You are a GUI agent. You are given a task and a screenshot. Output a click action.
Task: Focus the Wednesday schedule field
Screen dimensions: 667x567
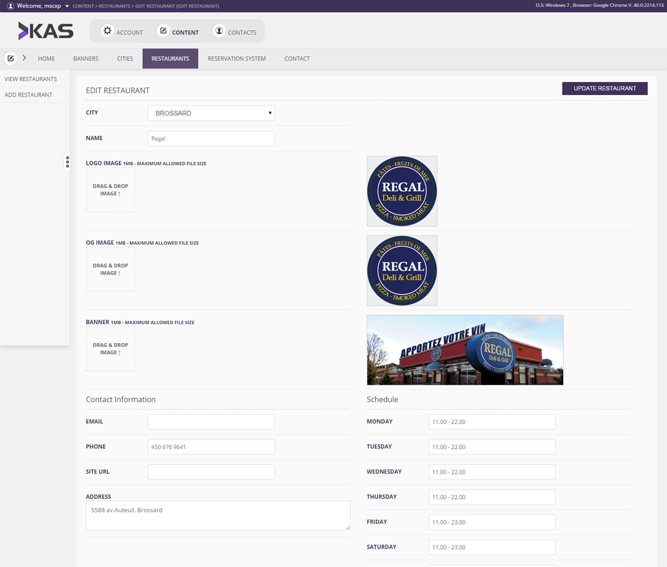492,472
